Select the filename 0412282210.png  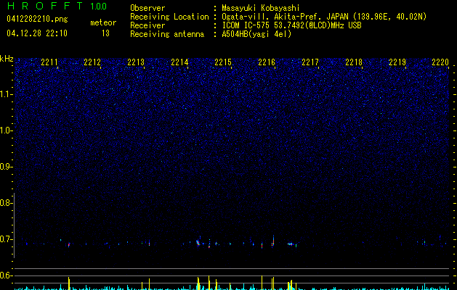tap(37, 19)
